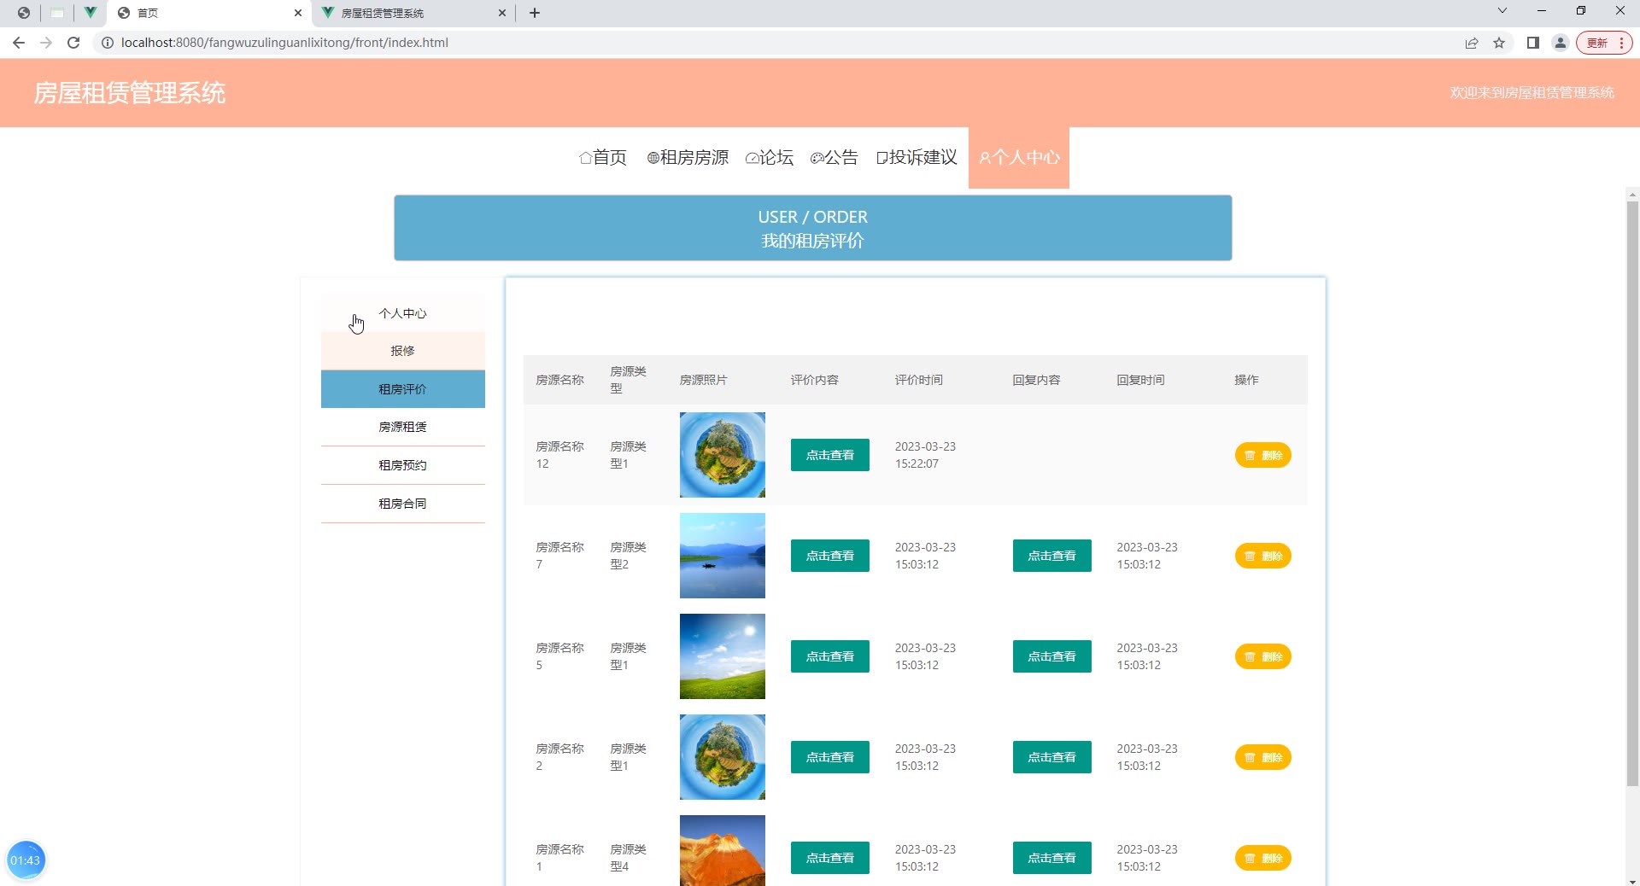Open the 租房房源 navigation menu item
Viewport: 1640px width, 886px height.
(x=688, y=157)
